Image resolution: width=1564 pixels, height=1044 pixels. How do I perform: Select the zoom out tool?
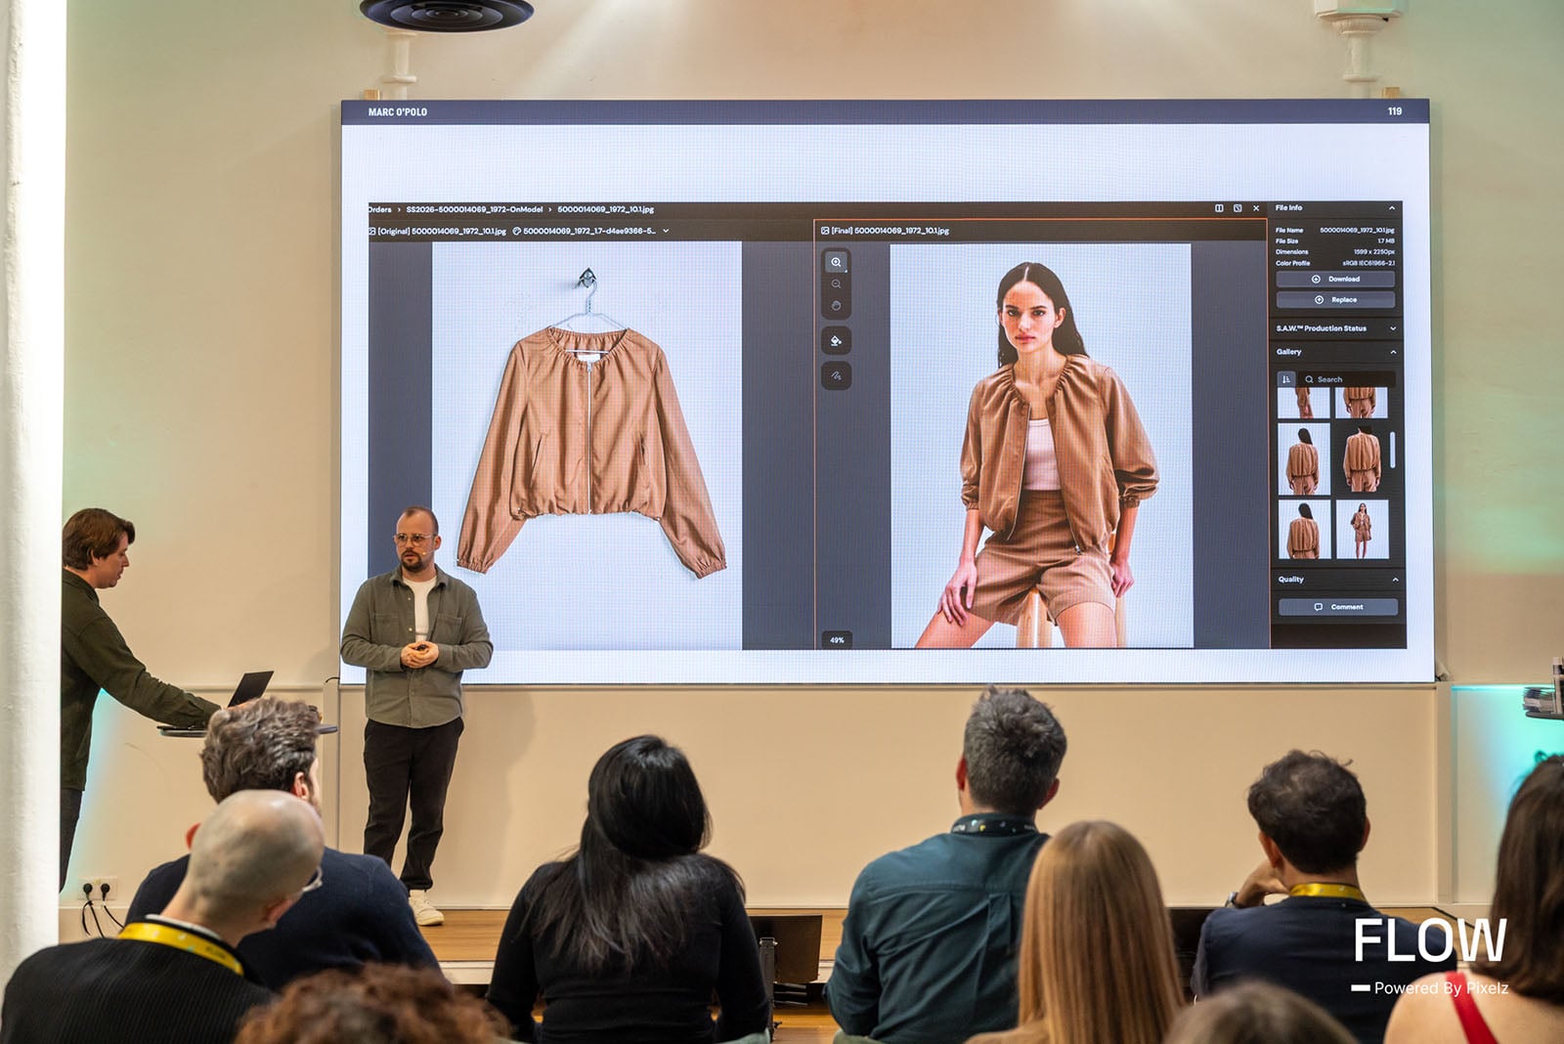coord(836,284)
